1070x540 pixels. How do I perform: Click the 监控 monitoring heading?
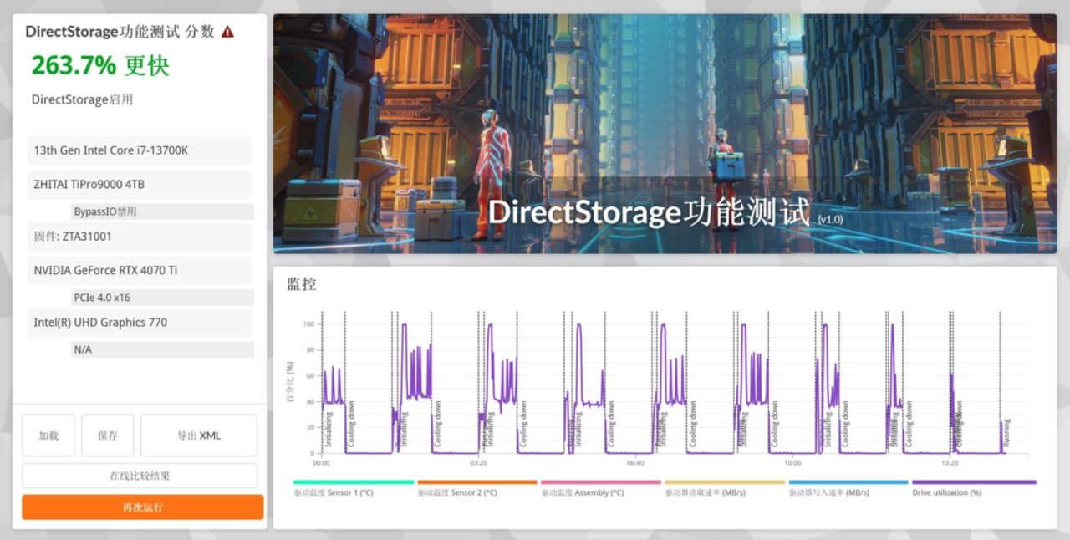tap(302, 285)
